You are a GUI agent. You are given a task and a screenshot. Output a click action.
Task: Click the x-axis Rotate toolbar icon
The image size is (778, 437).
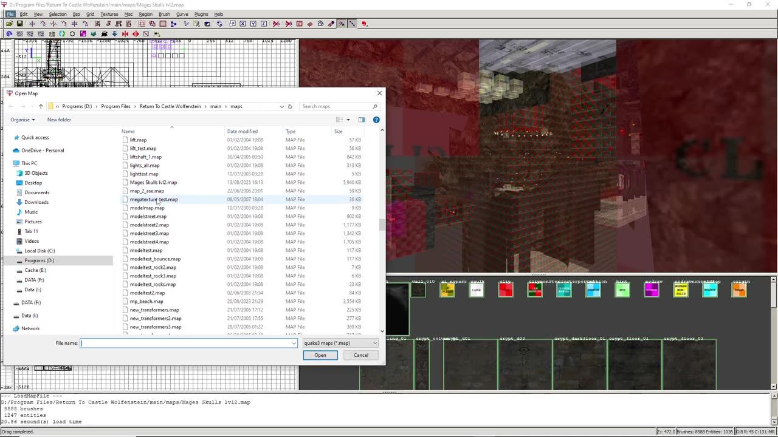(x=43, y=24)
